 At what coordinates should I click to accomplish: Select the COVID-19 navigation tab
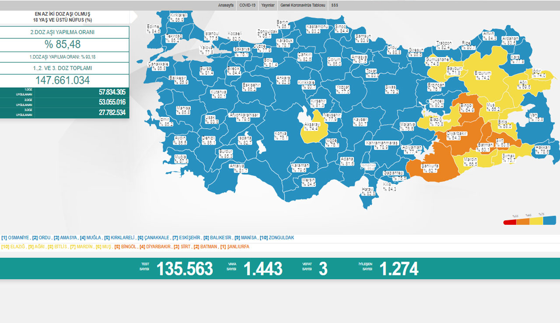pos(247,5)
